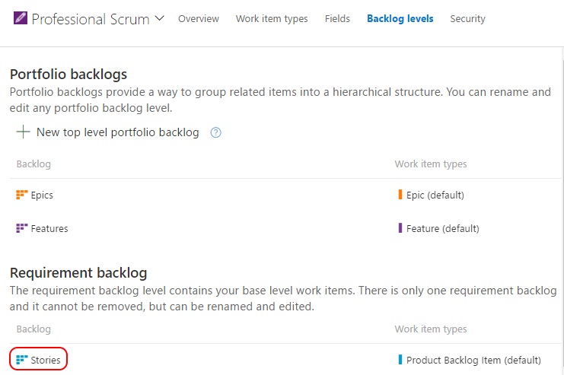Click the Professional Scrum process pen icon
The image size is (564, 375).
point(20,19)
